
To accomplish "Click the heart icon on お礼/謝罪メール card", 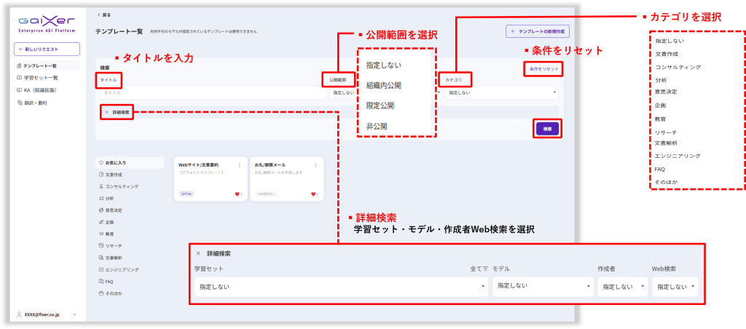I will (314, 194).
